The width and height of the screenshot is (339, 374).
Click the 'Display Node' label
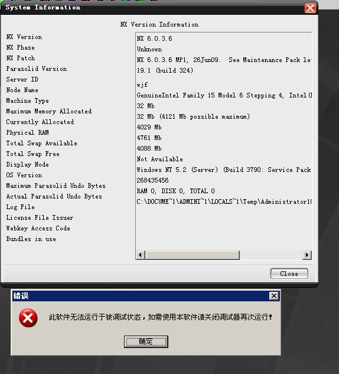[x=27, y=165]
